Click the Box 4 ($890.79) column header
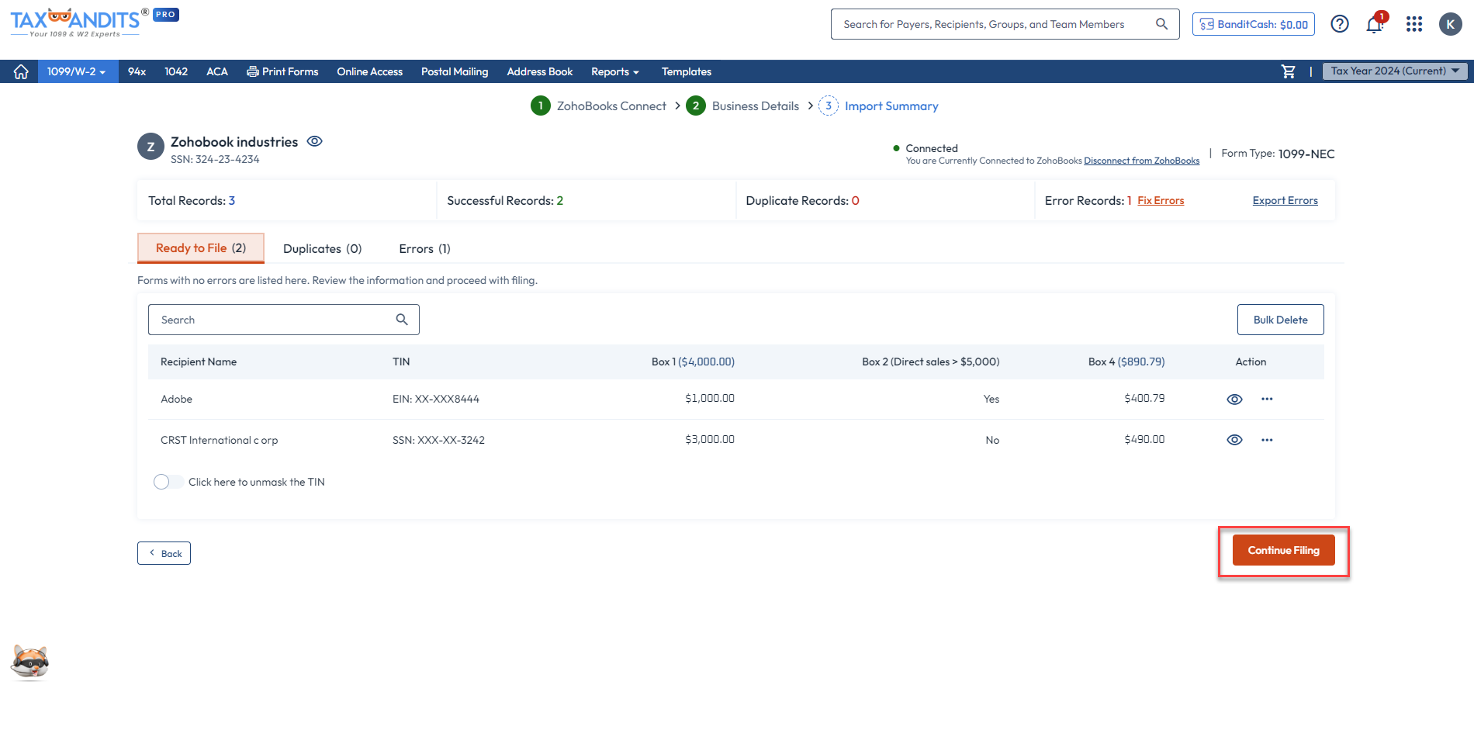 tap(1126, 362)
